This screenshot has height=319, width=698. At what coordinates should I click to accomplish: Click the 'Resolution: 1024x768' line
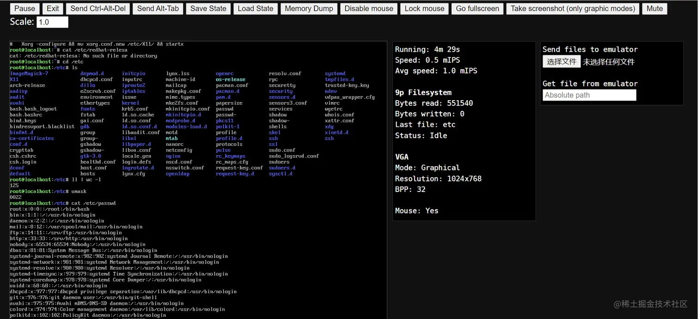coord(438,178)
